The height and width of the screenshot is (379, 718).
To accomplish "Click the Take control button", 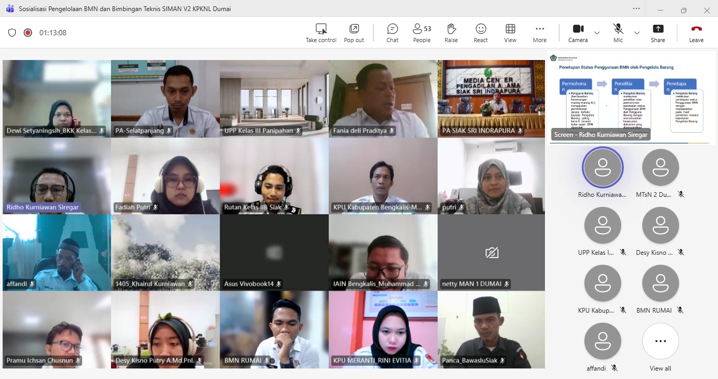I will (321, 33).
